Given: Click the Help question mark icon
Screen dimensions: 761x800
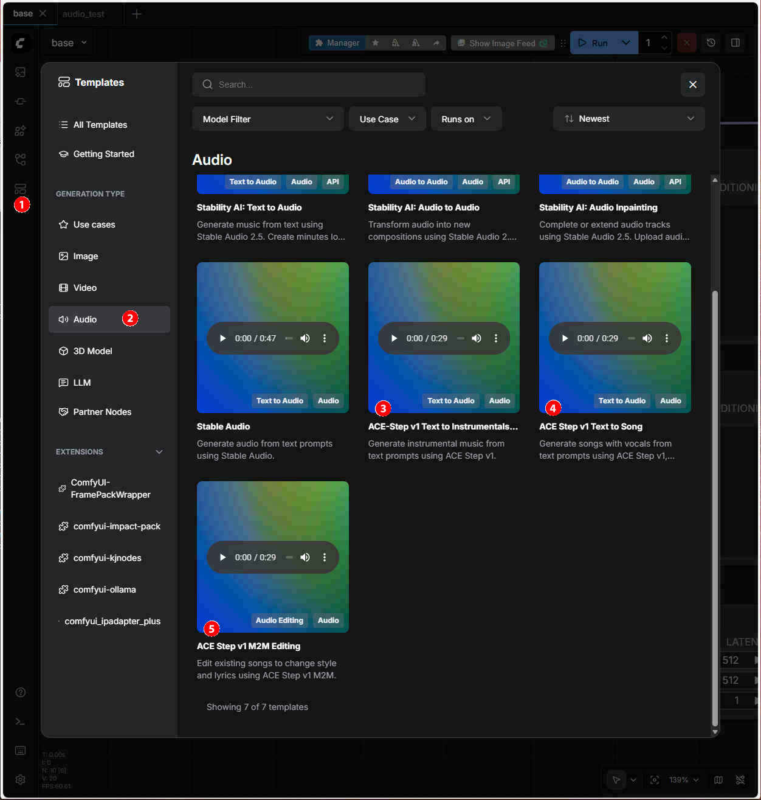Looking at the screenshot, I should [20, 692].
